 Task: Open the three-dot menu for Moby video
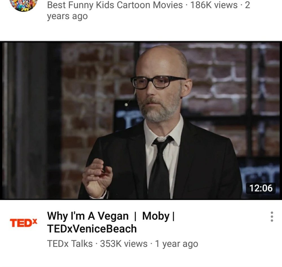[272, 216]
